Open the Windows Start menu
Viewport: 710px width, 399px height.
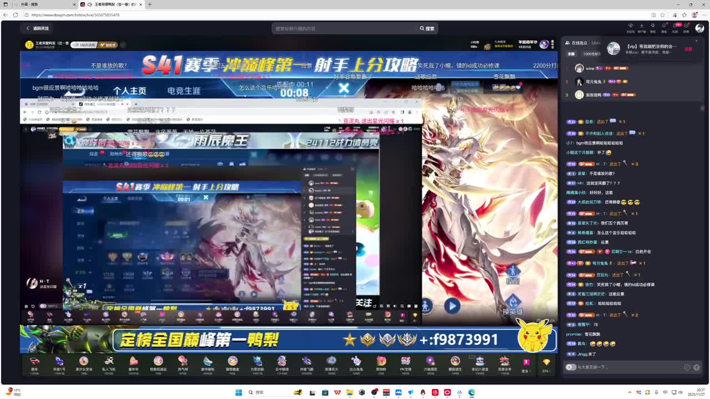(239, 392)
